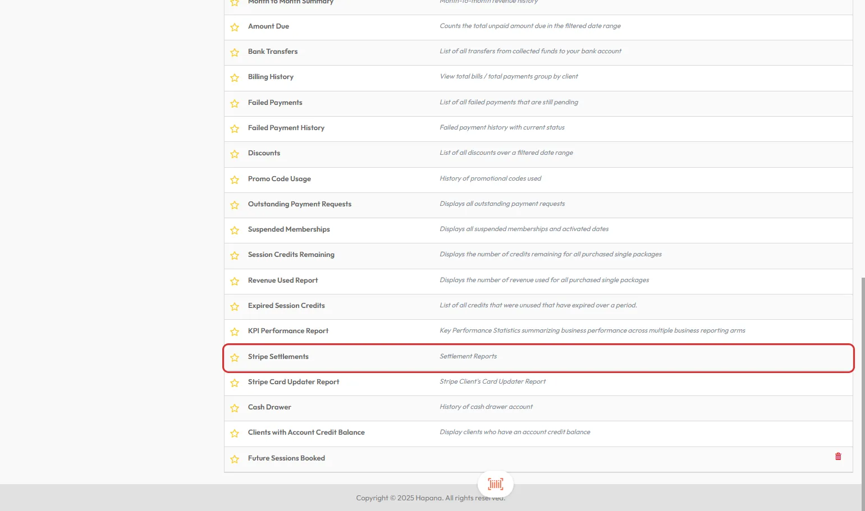Delete the Future Sessions Booked report
The height and width of the screenshot is (511, 865).
pyautogui.click(x=838, y=457)
